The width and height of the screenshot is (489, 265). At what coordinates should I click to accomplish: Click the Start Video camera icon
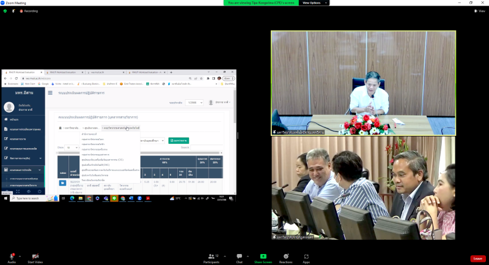pyautogui.click(x=35, y=255)
